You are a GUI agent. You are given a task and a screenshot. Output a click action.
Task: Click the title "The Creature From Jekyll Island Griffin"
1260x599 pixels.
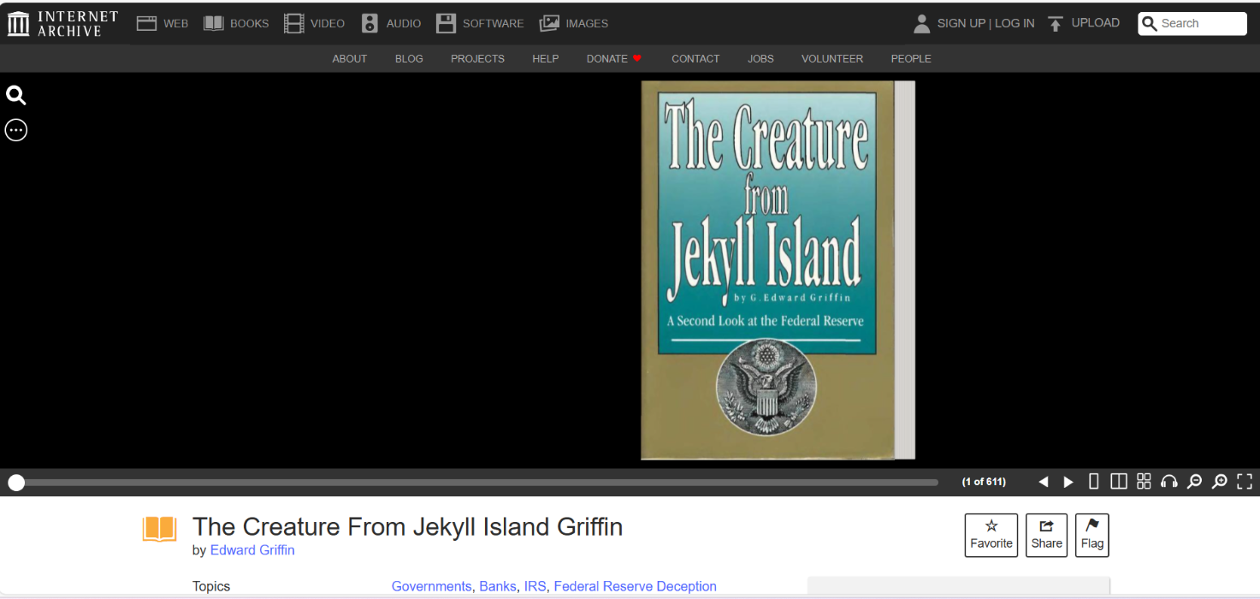click(407, 526)
